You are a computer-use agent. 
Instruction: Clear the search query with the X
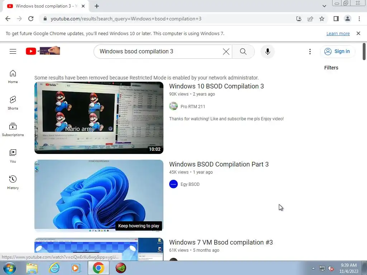(226, 52)
